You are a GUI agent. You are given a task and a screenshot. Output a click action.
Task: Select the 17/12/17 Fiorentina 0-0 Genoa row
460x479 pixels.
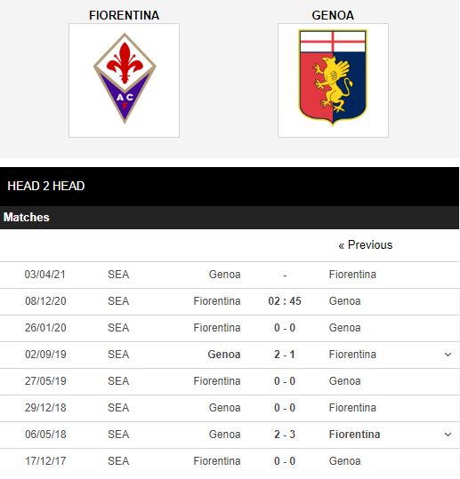pyautogui.click(x=230, y=461)
